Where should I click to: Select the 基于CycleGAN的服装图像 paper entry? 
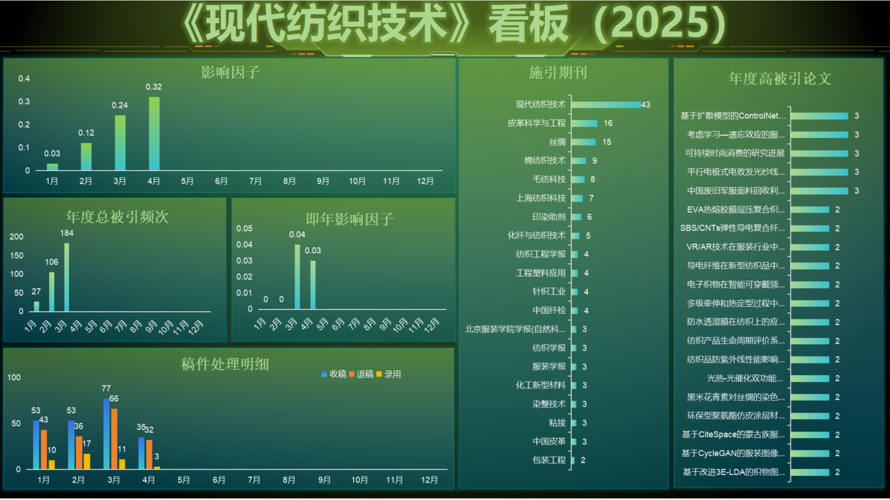point(733,453)
